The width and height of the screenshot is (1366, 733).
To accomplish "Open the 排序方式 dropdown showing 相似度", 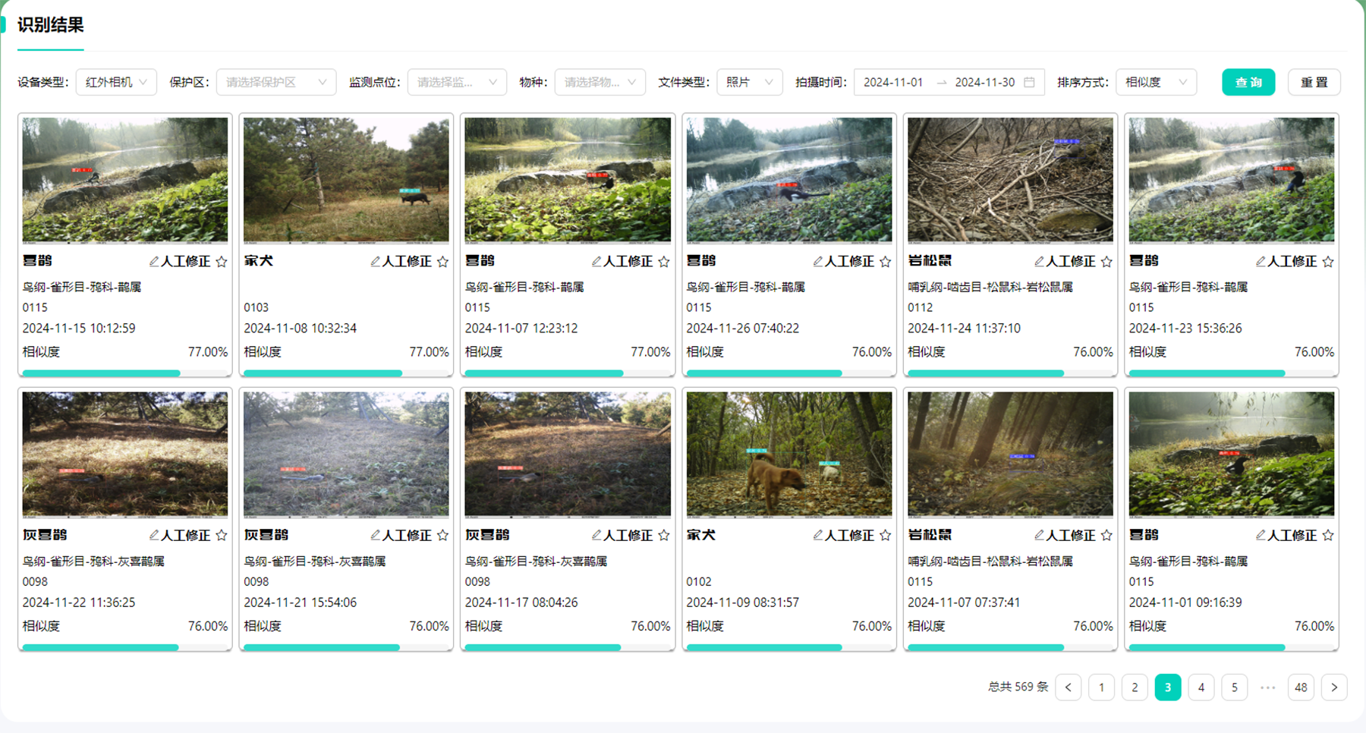I will tap(1155, 82).
